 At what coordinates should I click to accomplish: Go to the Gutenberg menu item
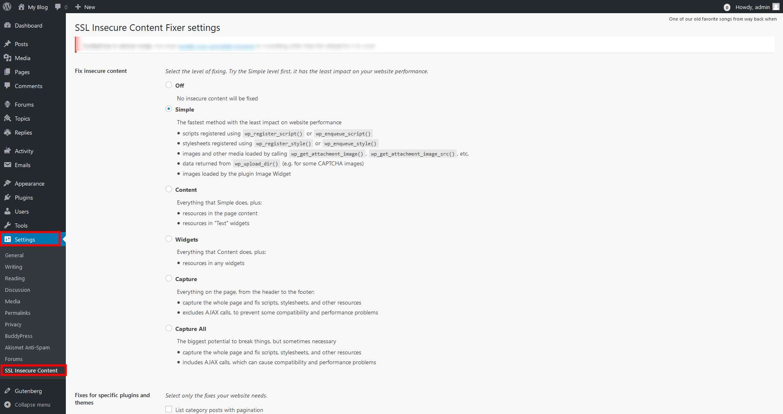pos(28,391)
